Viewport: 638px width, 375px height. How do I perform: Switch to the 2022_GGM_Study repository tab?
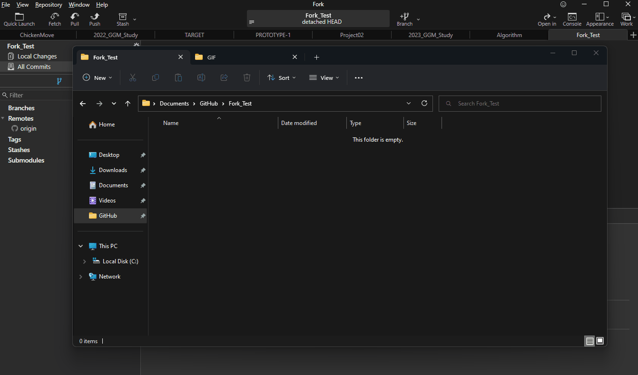pos(116,35)
